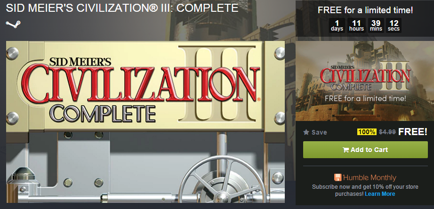Click the Humble Monthly floppy disk icon
The image size is (434, 209).
(x=338, y=177)
